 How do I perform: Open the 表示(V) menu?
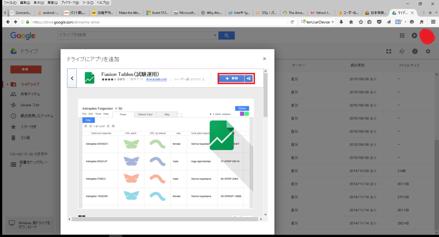pyautogui.click(x=39, y=3)
